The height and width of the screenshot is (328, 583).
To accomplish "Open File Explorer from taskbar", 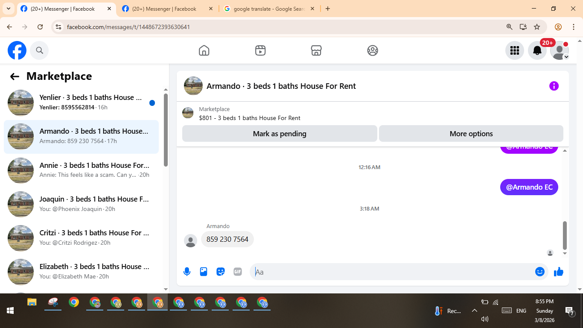I will [x=32, y=302].
